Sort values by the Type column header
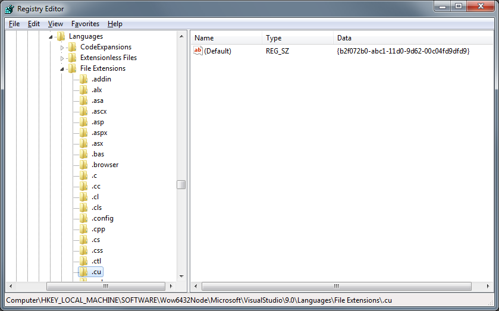The image size is (499, 311). pos(297,38)
